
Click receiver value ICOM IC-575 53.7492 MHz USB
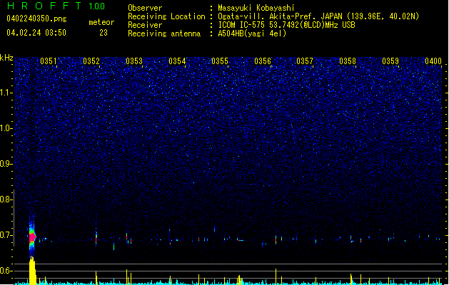[286, 25]
